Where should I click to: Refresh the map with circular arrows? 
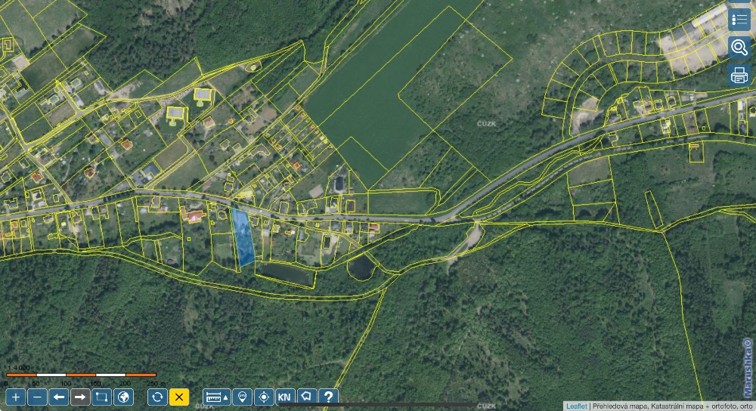[157, 397]
